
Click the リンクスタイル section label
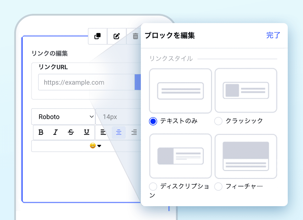click(x=171, y=59)
